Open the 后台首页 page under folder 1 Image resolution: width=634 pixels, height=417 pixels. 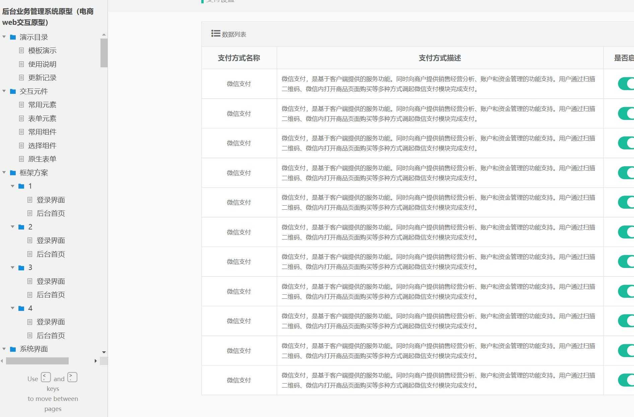tap(51, 213)
